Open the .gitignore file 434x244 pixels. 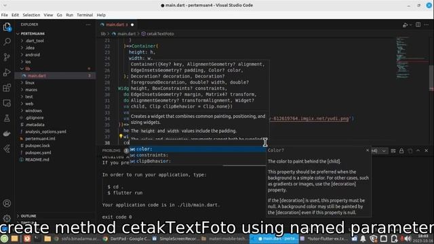click(x=55, y=117)
